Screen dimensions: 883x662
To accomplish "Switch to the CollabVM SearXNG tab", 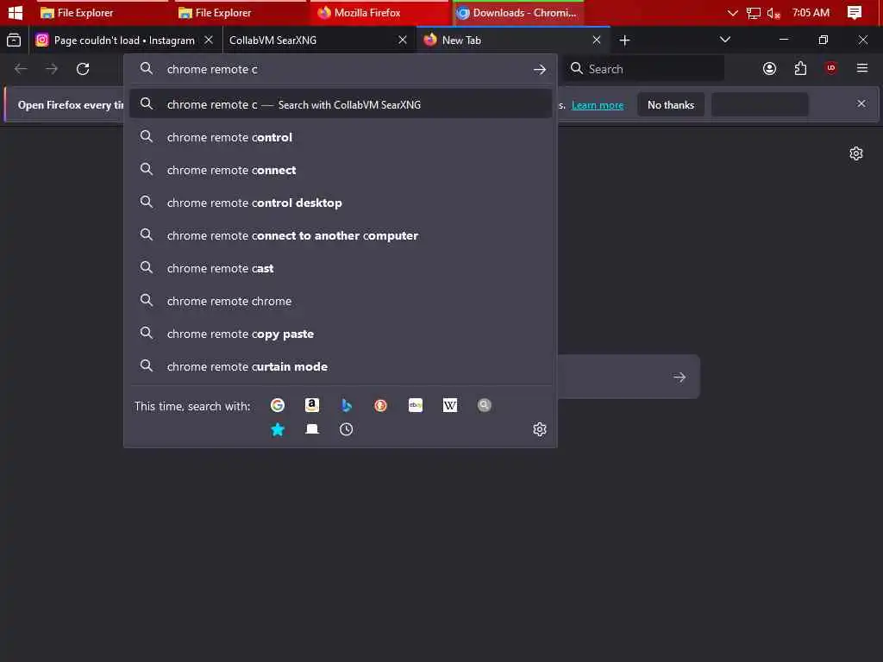I will 318,40.
